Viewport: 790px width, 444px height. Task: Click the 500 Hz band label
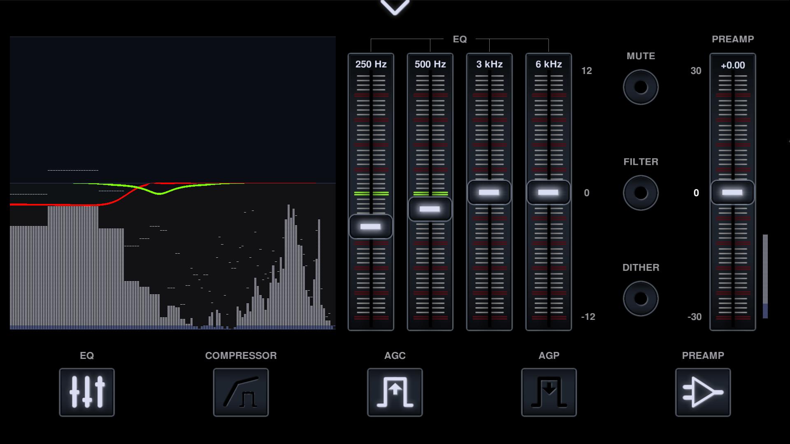pos(430,64)
